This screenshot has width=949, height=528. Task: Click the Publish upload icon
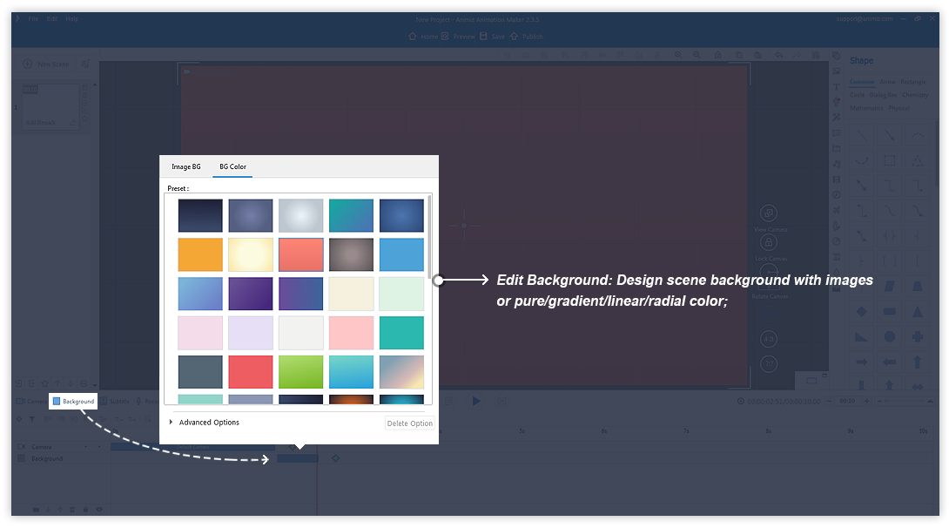(515, 37)
